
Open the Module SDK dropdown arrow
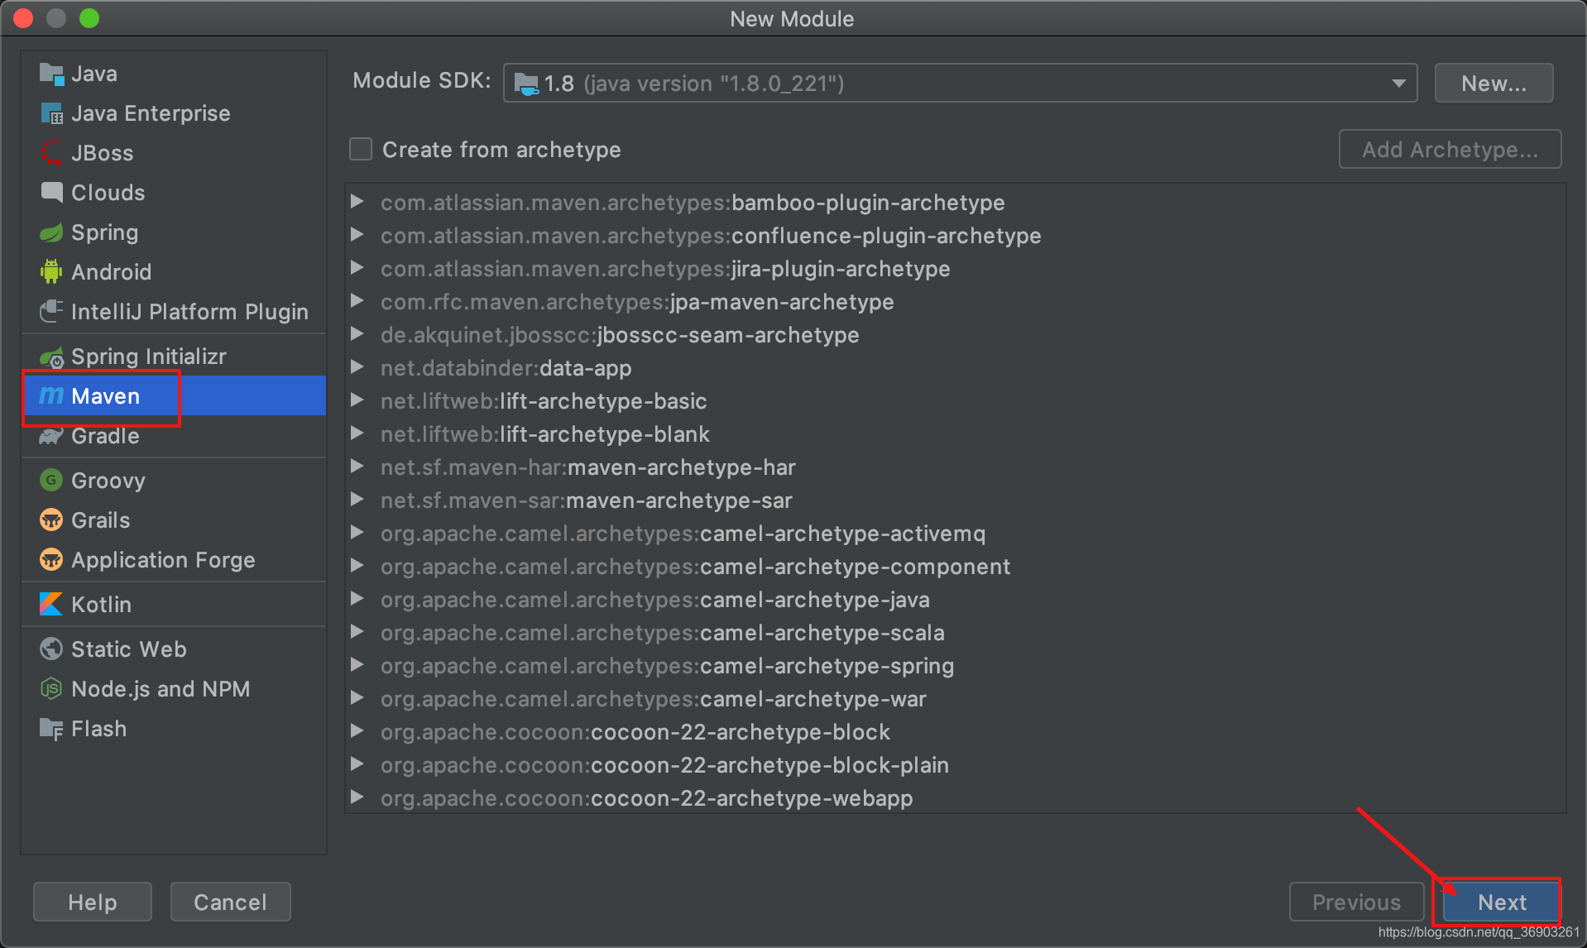(x=1398, y=84)
